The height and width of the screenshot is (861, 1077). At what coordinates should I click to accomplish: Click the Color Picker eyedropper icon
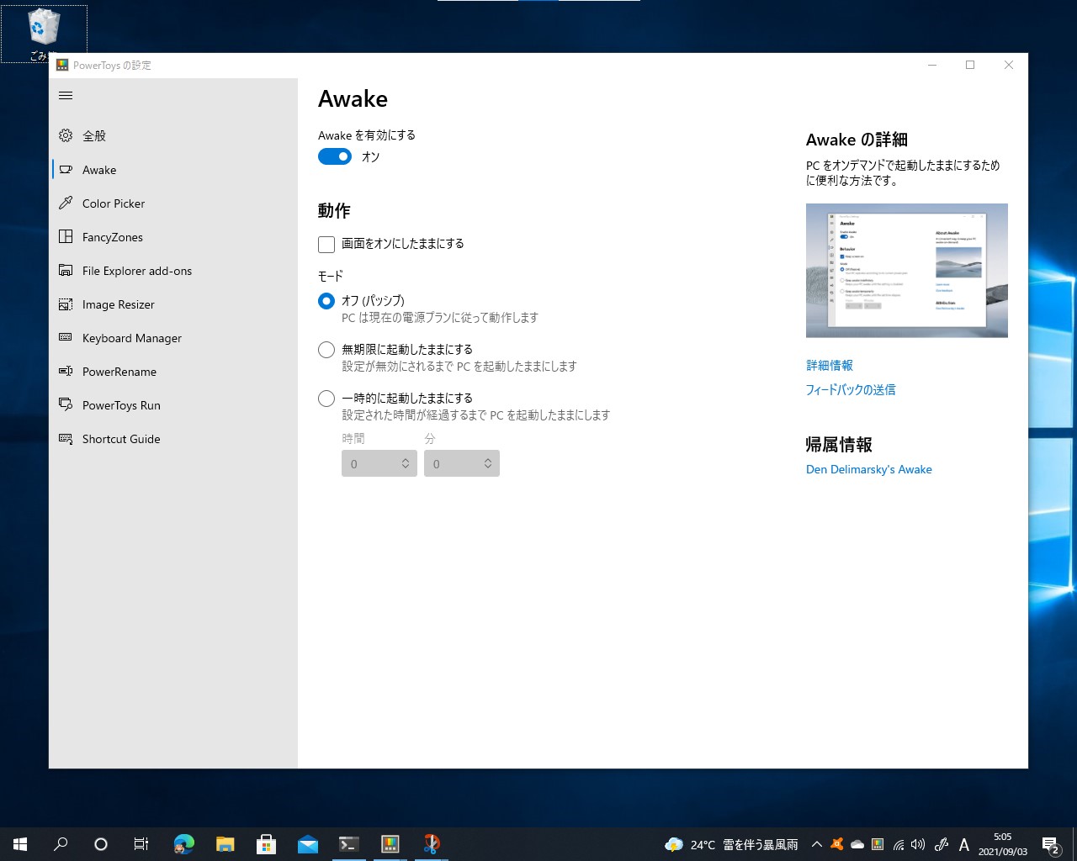(66, 203)
